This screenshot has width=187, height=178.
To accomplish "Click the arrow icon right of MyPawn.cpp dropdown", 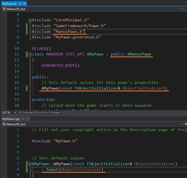I will click(185, 124).
